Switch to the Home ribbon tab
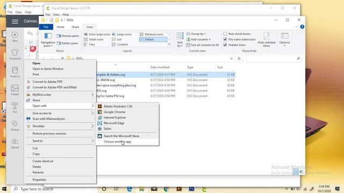 (x=61, y=27)
